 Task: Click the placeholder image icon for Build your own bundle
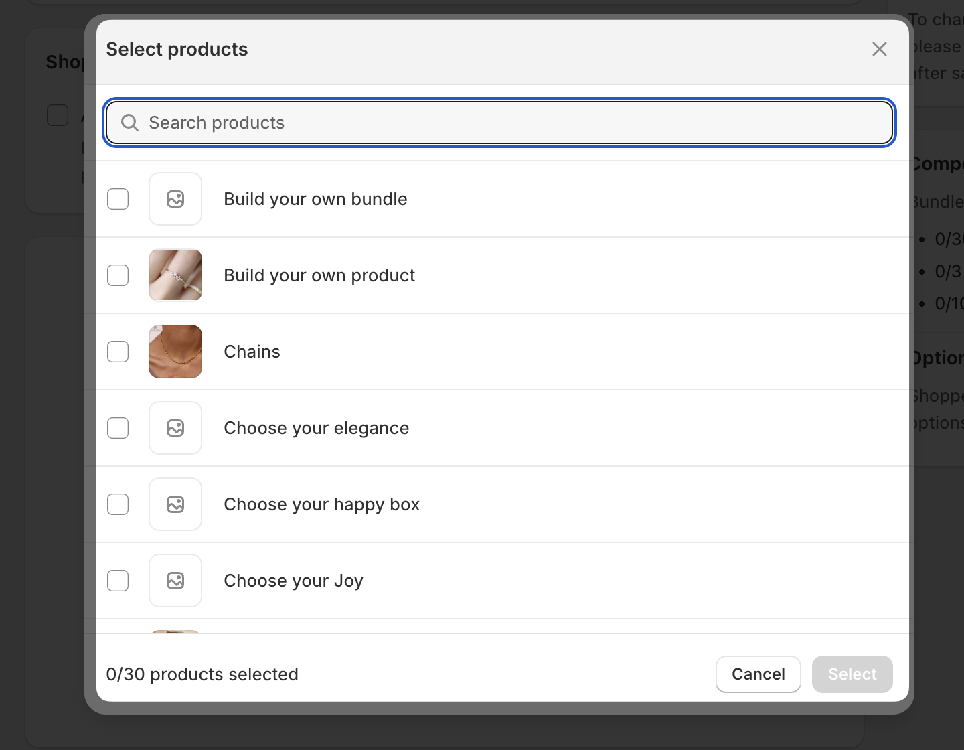[x=175, y=199]
